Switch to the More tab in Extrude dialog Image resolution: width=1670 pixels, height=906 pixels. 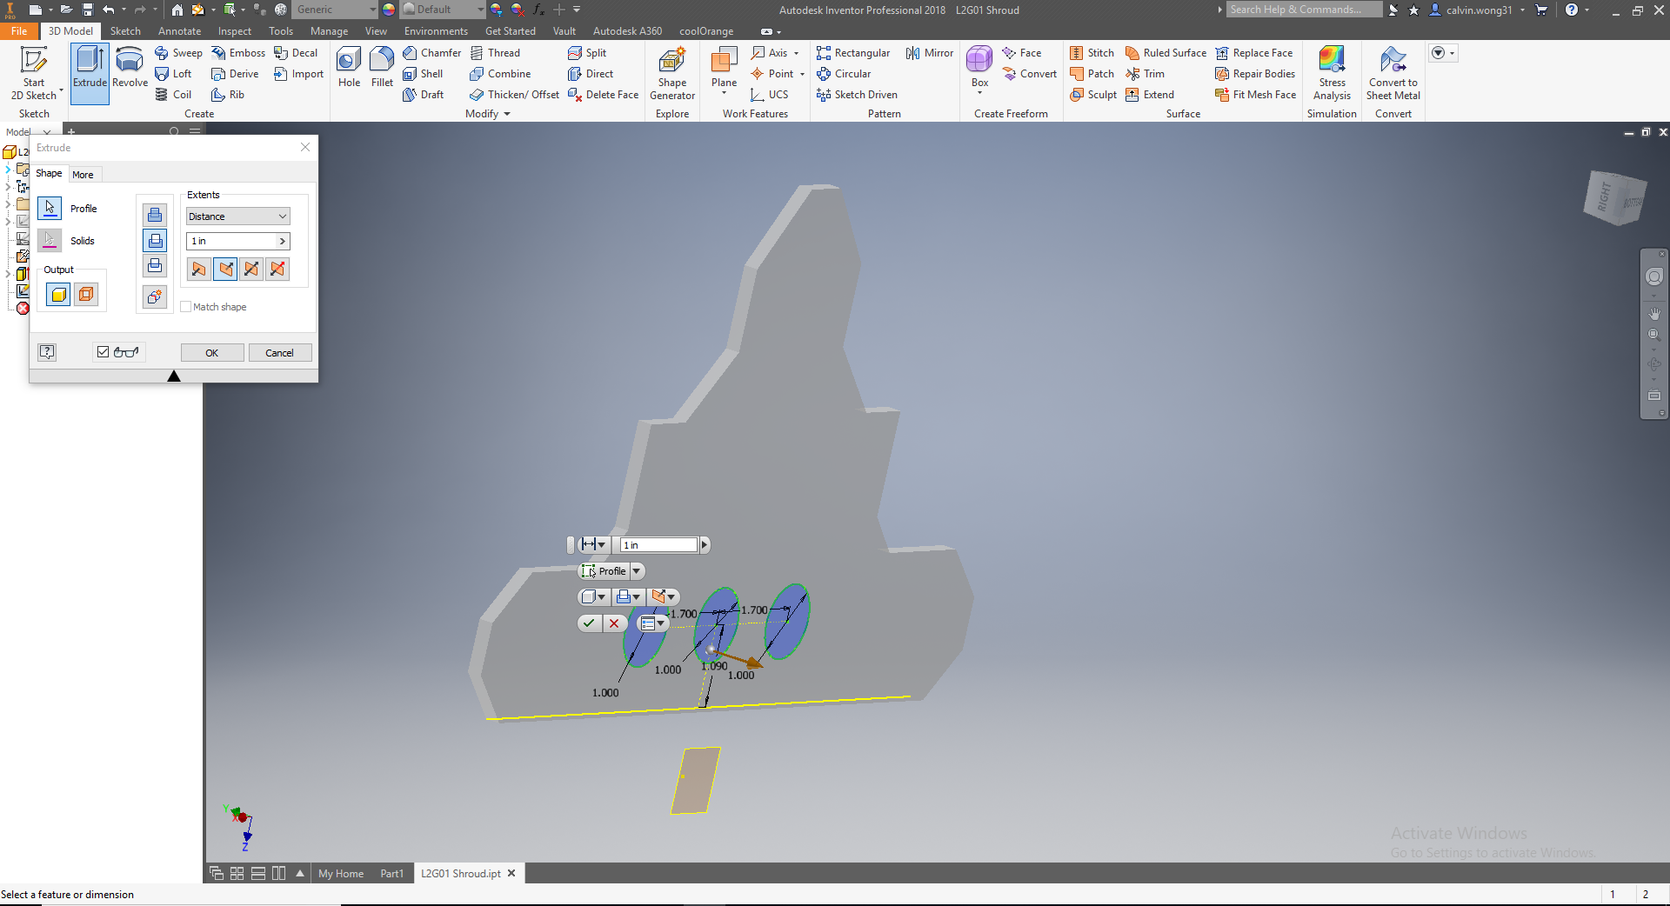(x=83, y=174)
